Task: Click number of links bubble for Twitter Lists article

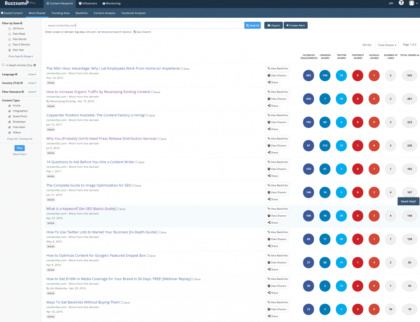Action: point(391,239)
